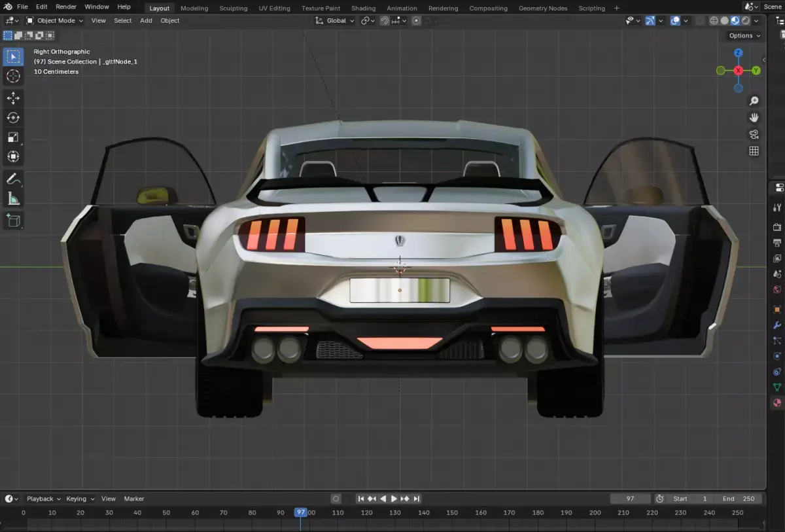Viewport: 785px width, 532px height.
Task: Click the Z axis on navigation gizmo
Action: pyautogui.click(x=738, y=53)
